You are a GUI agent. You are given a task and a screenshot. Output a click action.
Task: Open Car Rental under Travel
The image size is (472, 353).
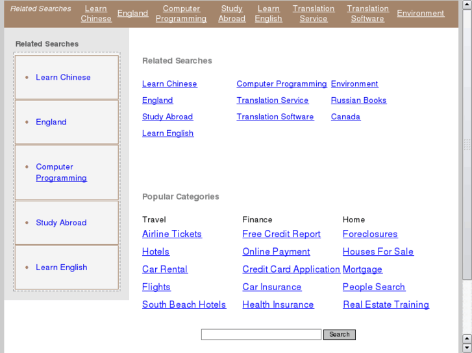click(165, 269)
